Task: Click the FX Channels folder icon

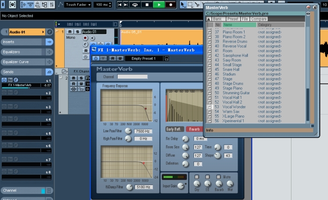Action: point(65,71)
